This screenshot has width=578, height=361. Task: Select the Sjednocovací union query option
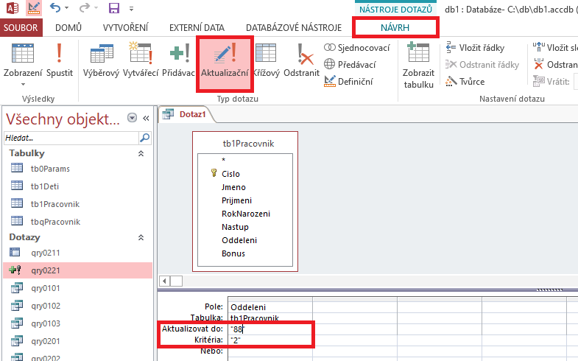coord(357,48)
